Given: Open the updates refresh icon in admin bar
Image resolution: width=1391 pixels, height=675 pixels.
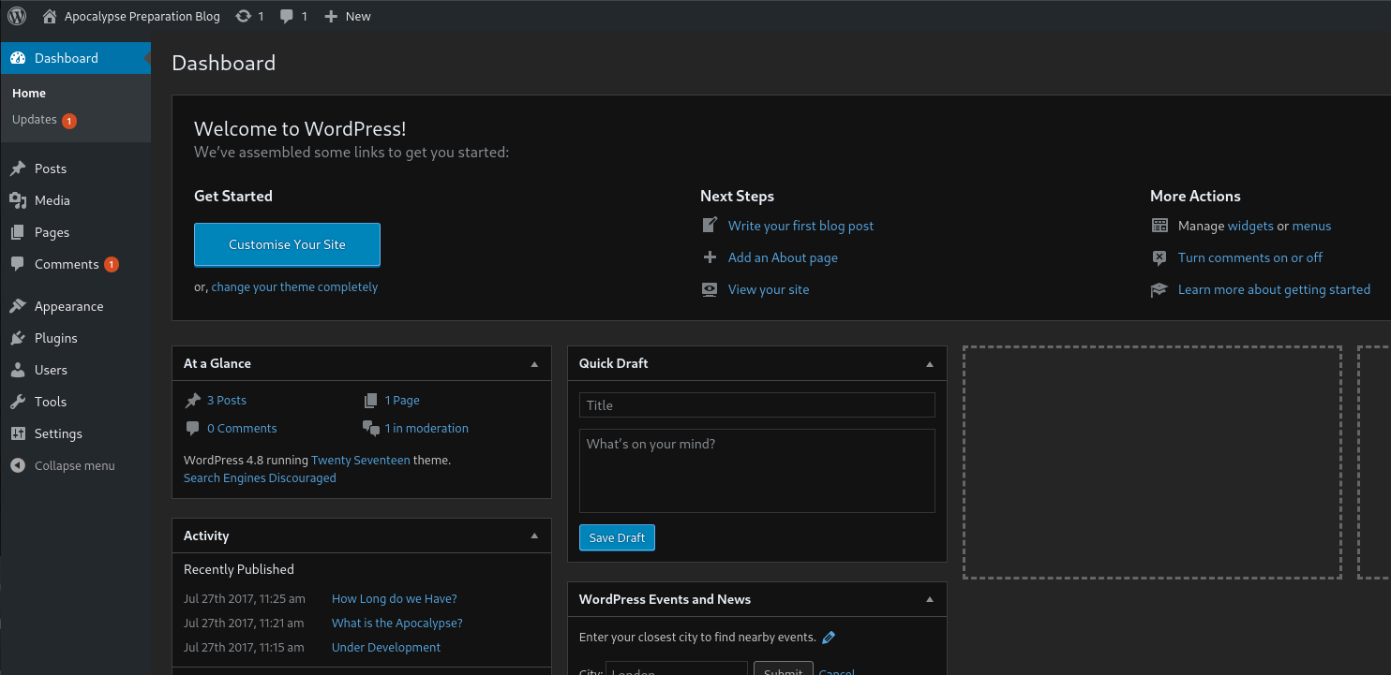Looking at the screenshot, I should 244,16.
